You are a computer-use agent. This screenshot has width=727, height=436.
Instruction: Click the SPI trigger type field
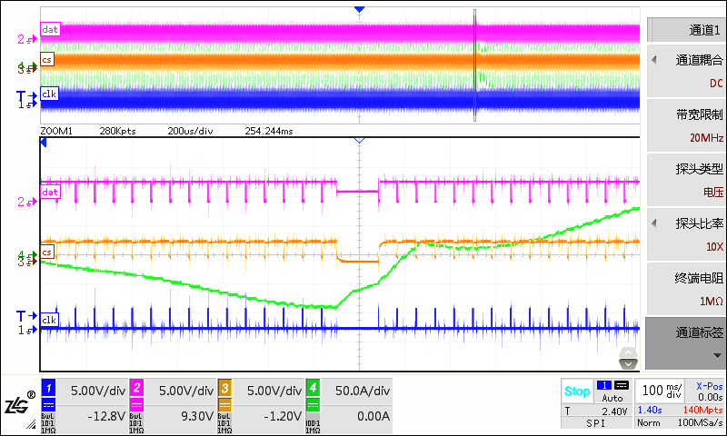coord(597,423)
